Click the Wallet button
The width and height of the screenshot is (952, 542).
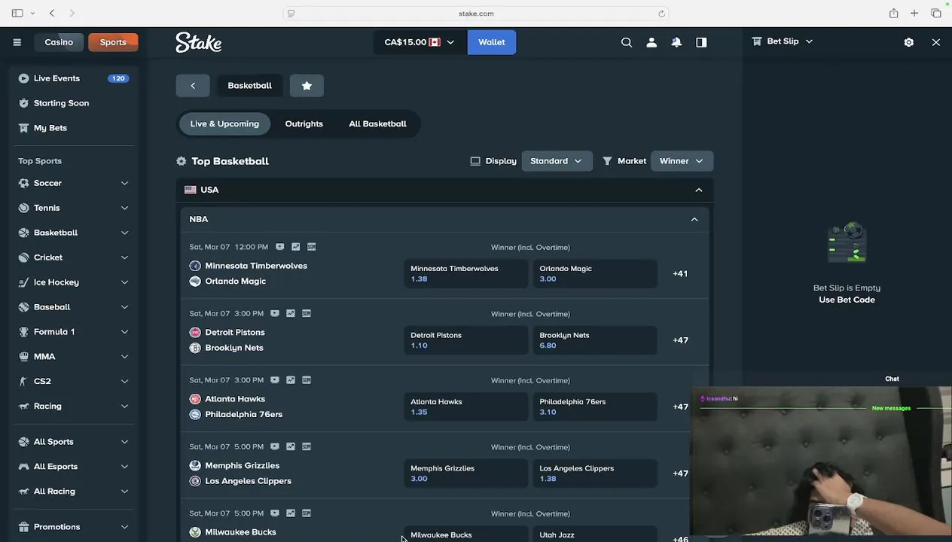tap(491, 42)
